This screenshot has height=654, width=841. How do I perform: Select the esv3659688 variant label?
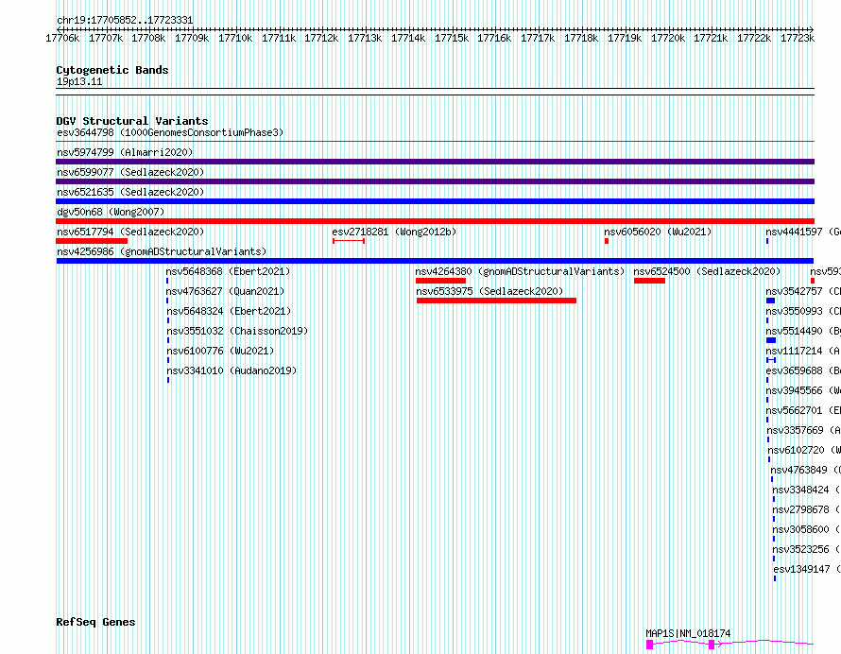coord(803,370)
